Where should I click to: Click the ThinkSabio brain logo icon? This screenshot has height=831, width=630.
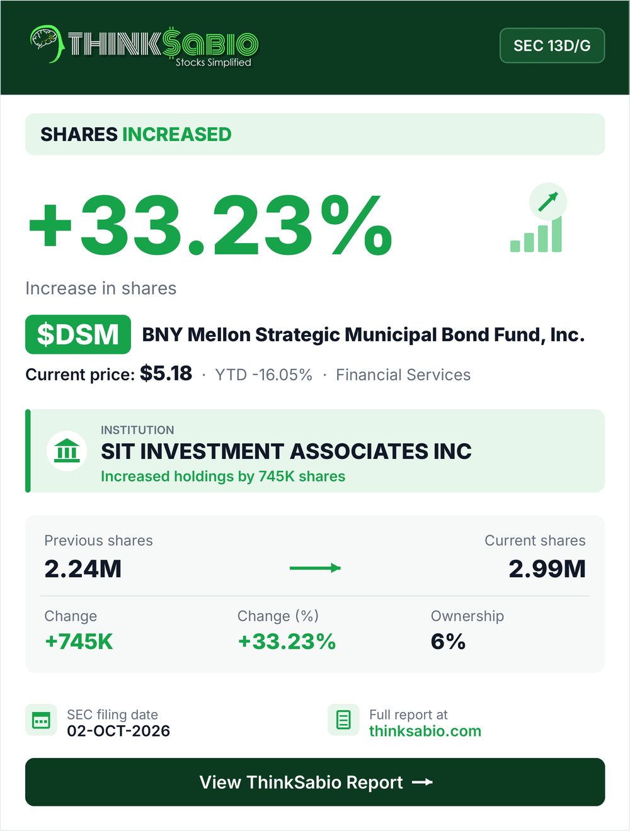point(47,44)
